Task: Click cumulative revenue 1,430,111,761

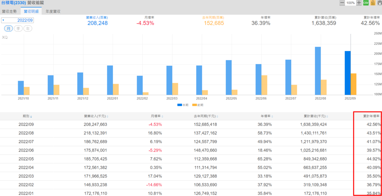Action: [x=313, y=133]
